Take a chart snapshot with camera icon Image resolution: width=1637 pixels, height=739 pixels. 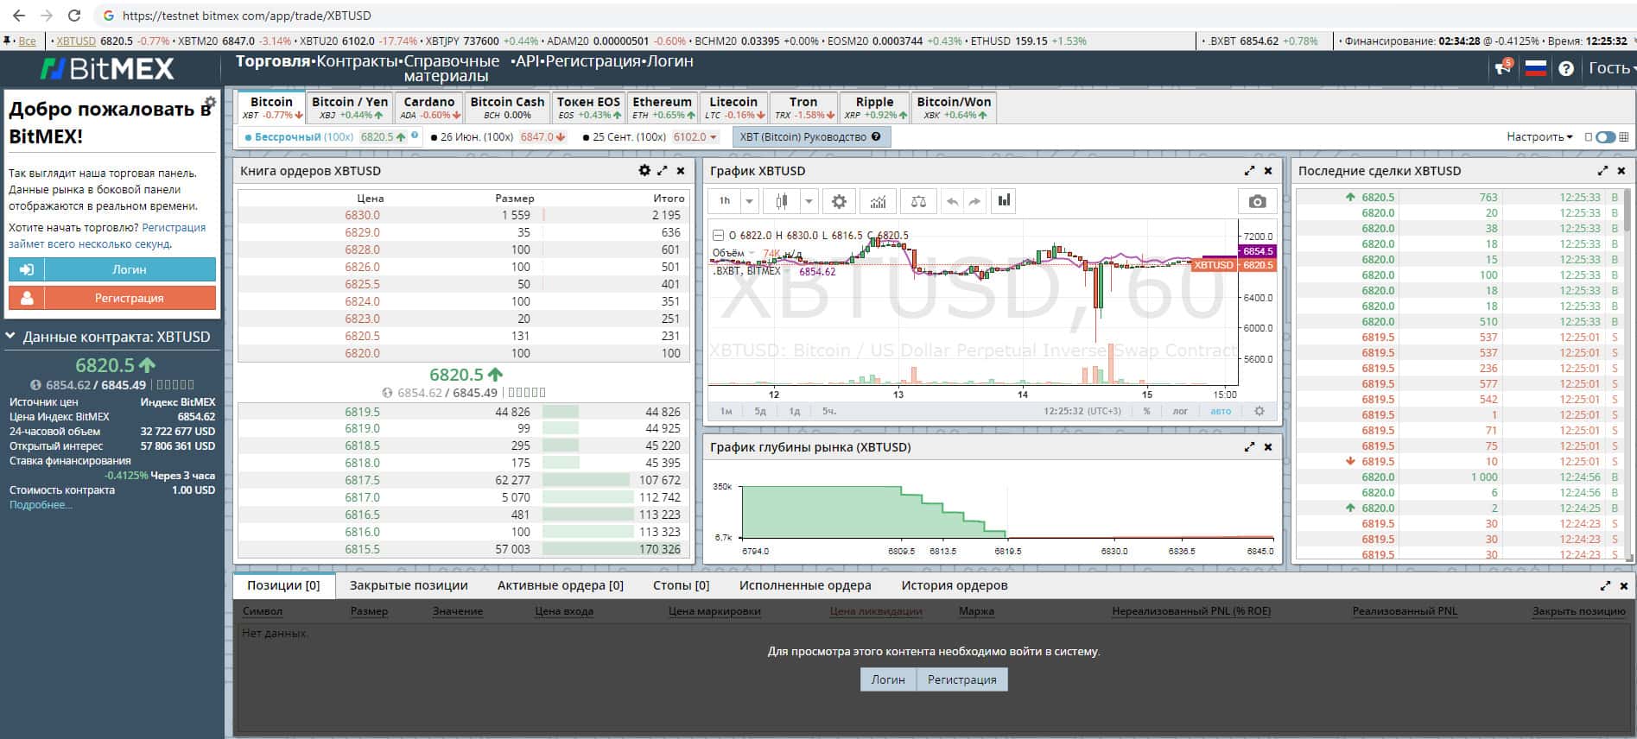(1257, 201)
